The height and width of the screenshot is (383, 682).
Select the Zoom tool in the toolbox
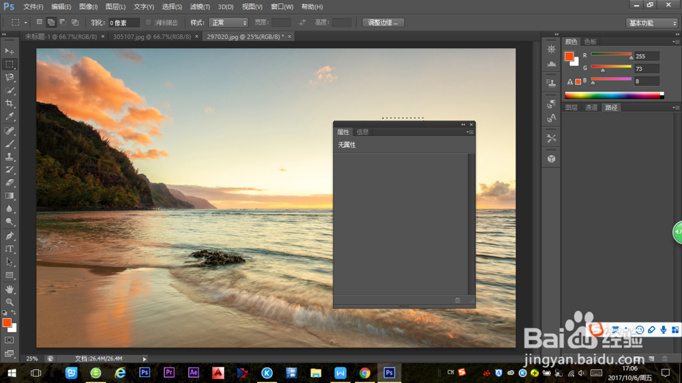(x=9, y=302)
